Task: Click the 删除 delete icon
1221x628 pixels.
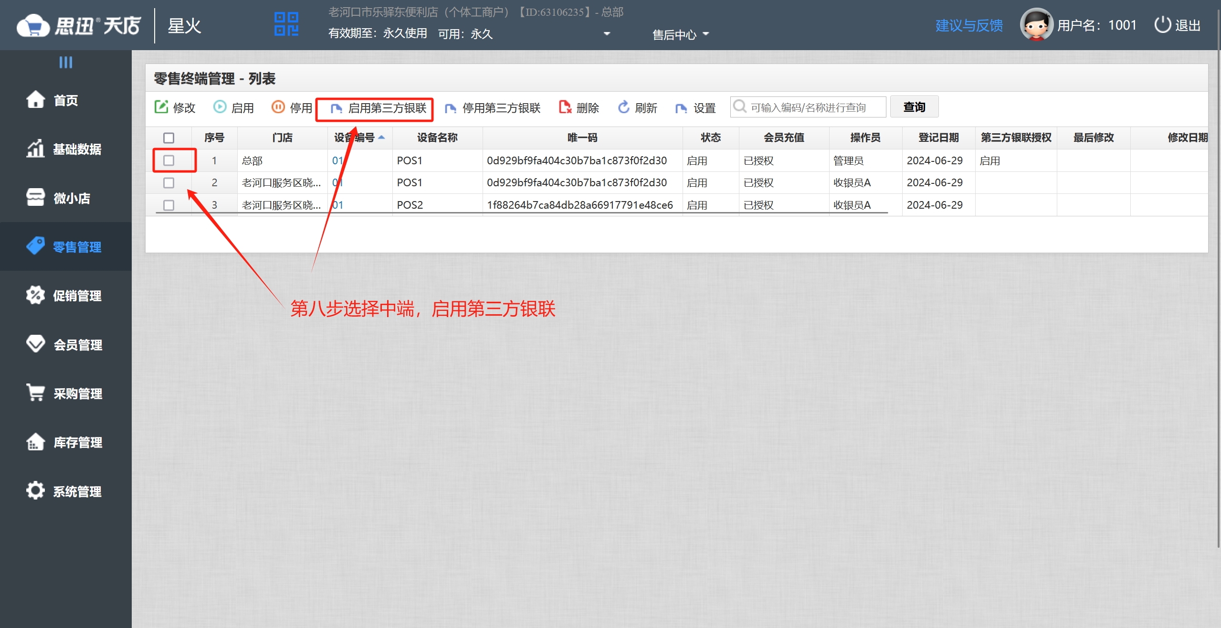Action: coord(565,107)
